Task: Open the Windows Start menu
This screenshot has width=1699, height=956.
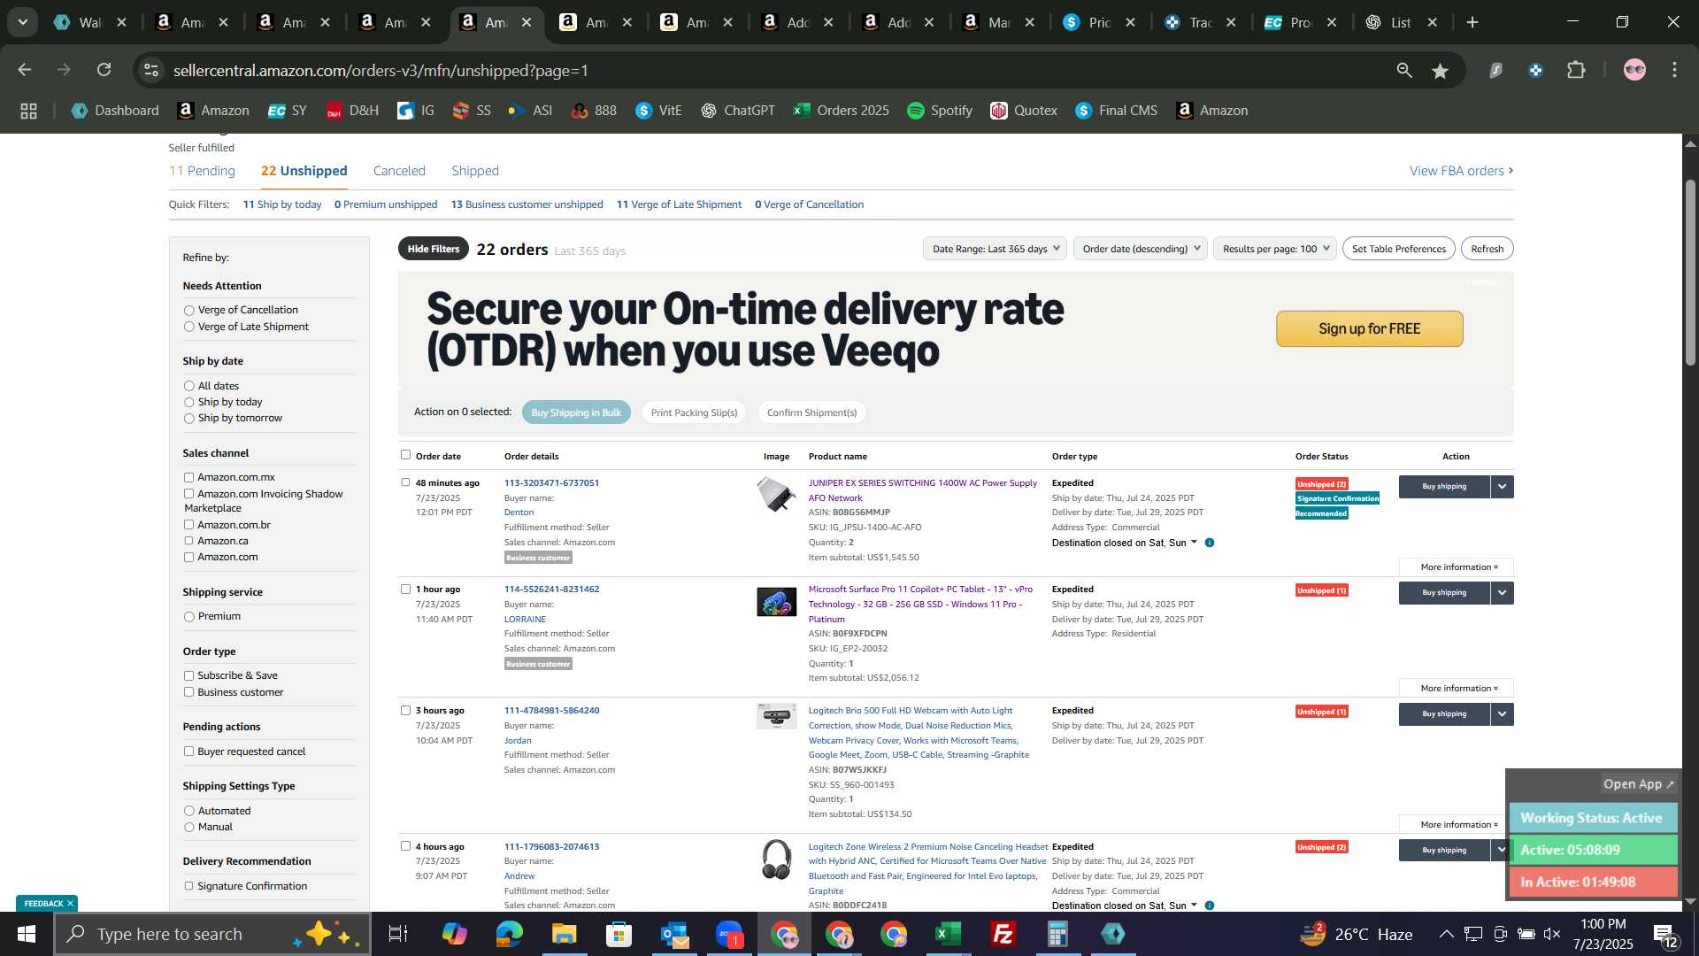Action: [26, 934]
